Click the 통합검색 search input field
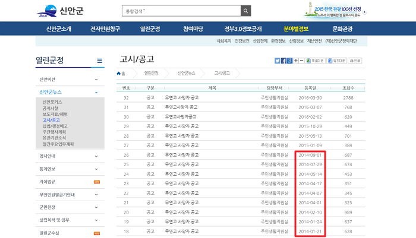The image size is (416, 238). coord(179,11)
